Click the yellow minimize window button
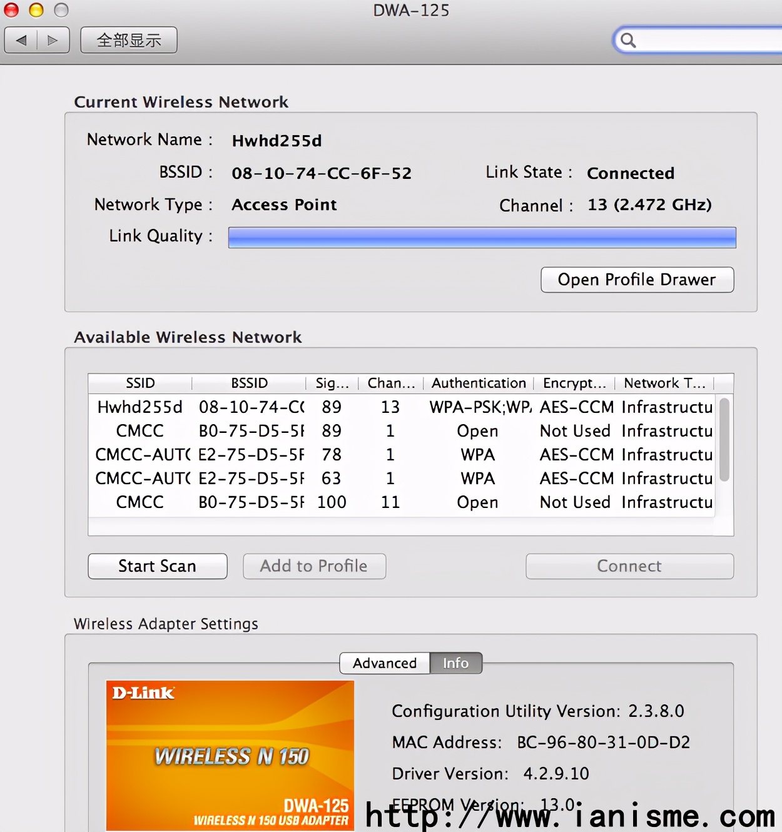The image size is (782, 832). coord(36,10)
